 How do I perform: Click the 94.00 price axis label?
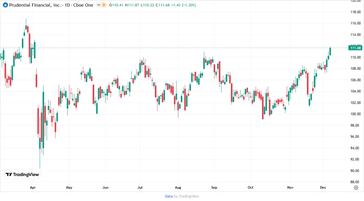click(x=356, y=148)
